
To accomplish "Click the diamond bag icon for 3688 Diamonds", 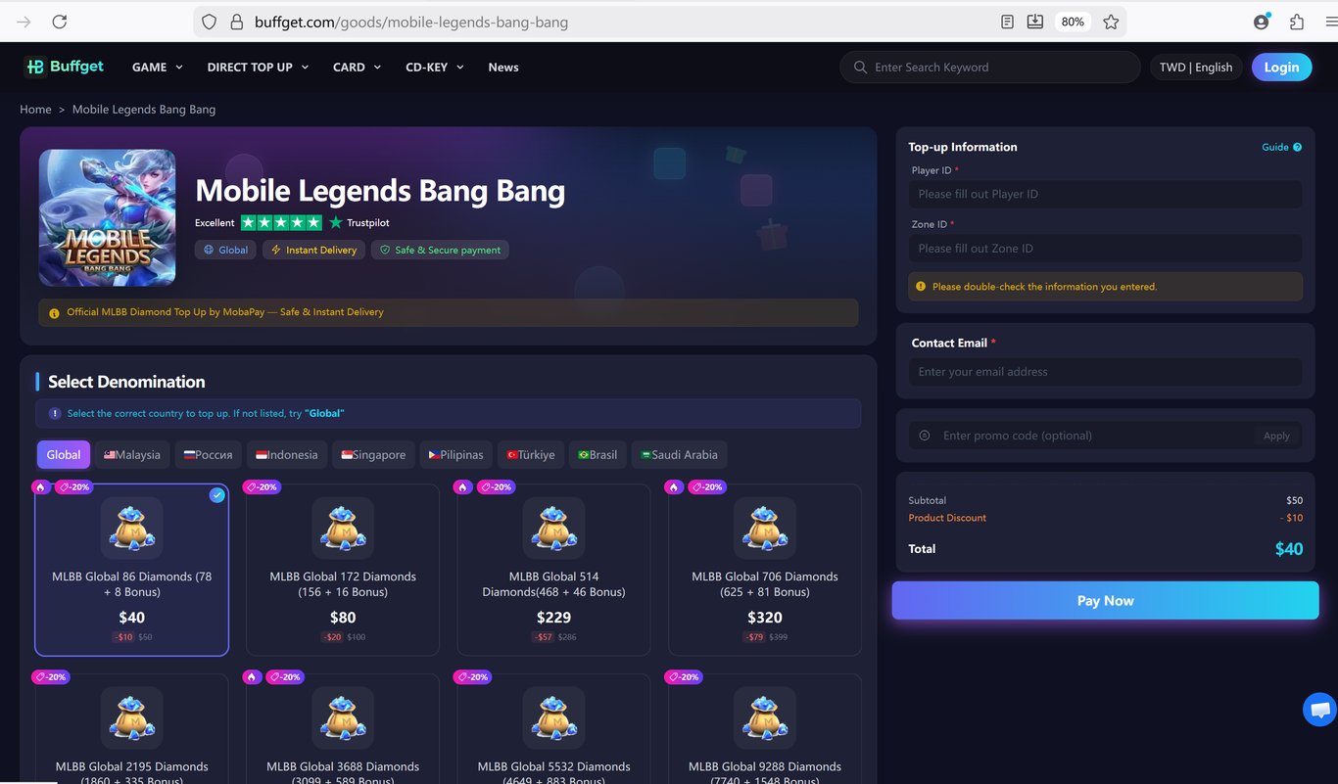I will tap(343, 717).
